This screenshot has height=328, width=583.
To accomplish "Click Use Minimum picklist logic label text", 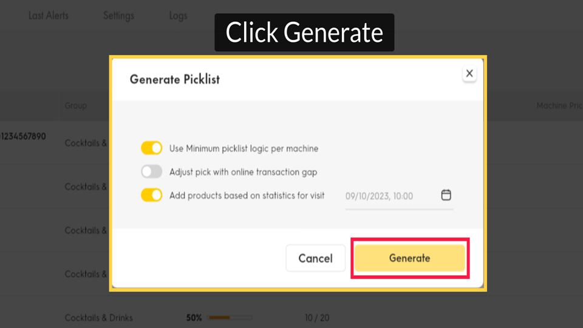I will 244,148.
